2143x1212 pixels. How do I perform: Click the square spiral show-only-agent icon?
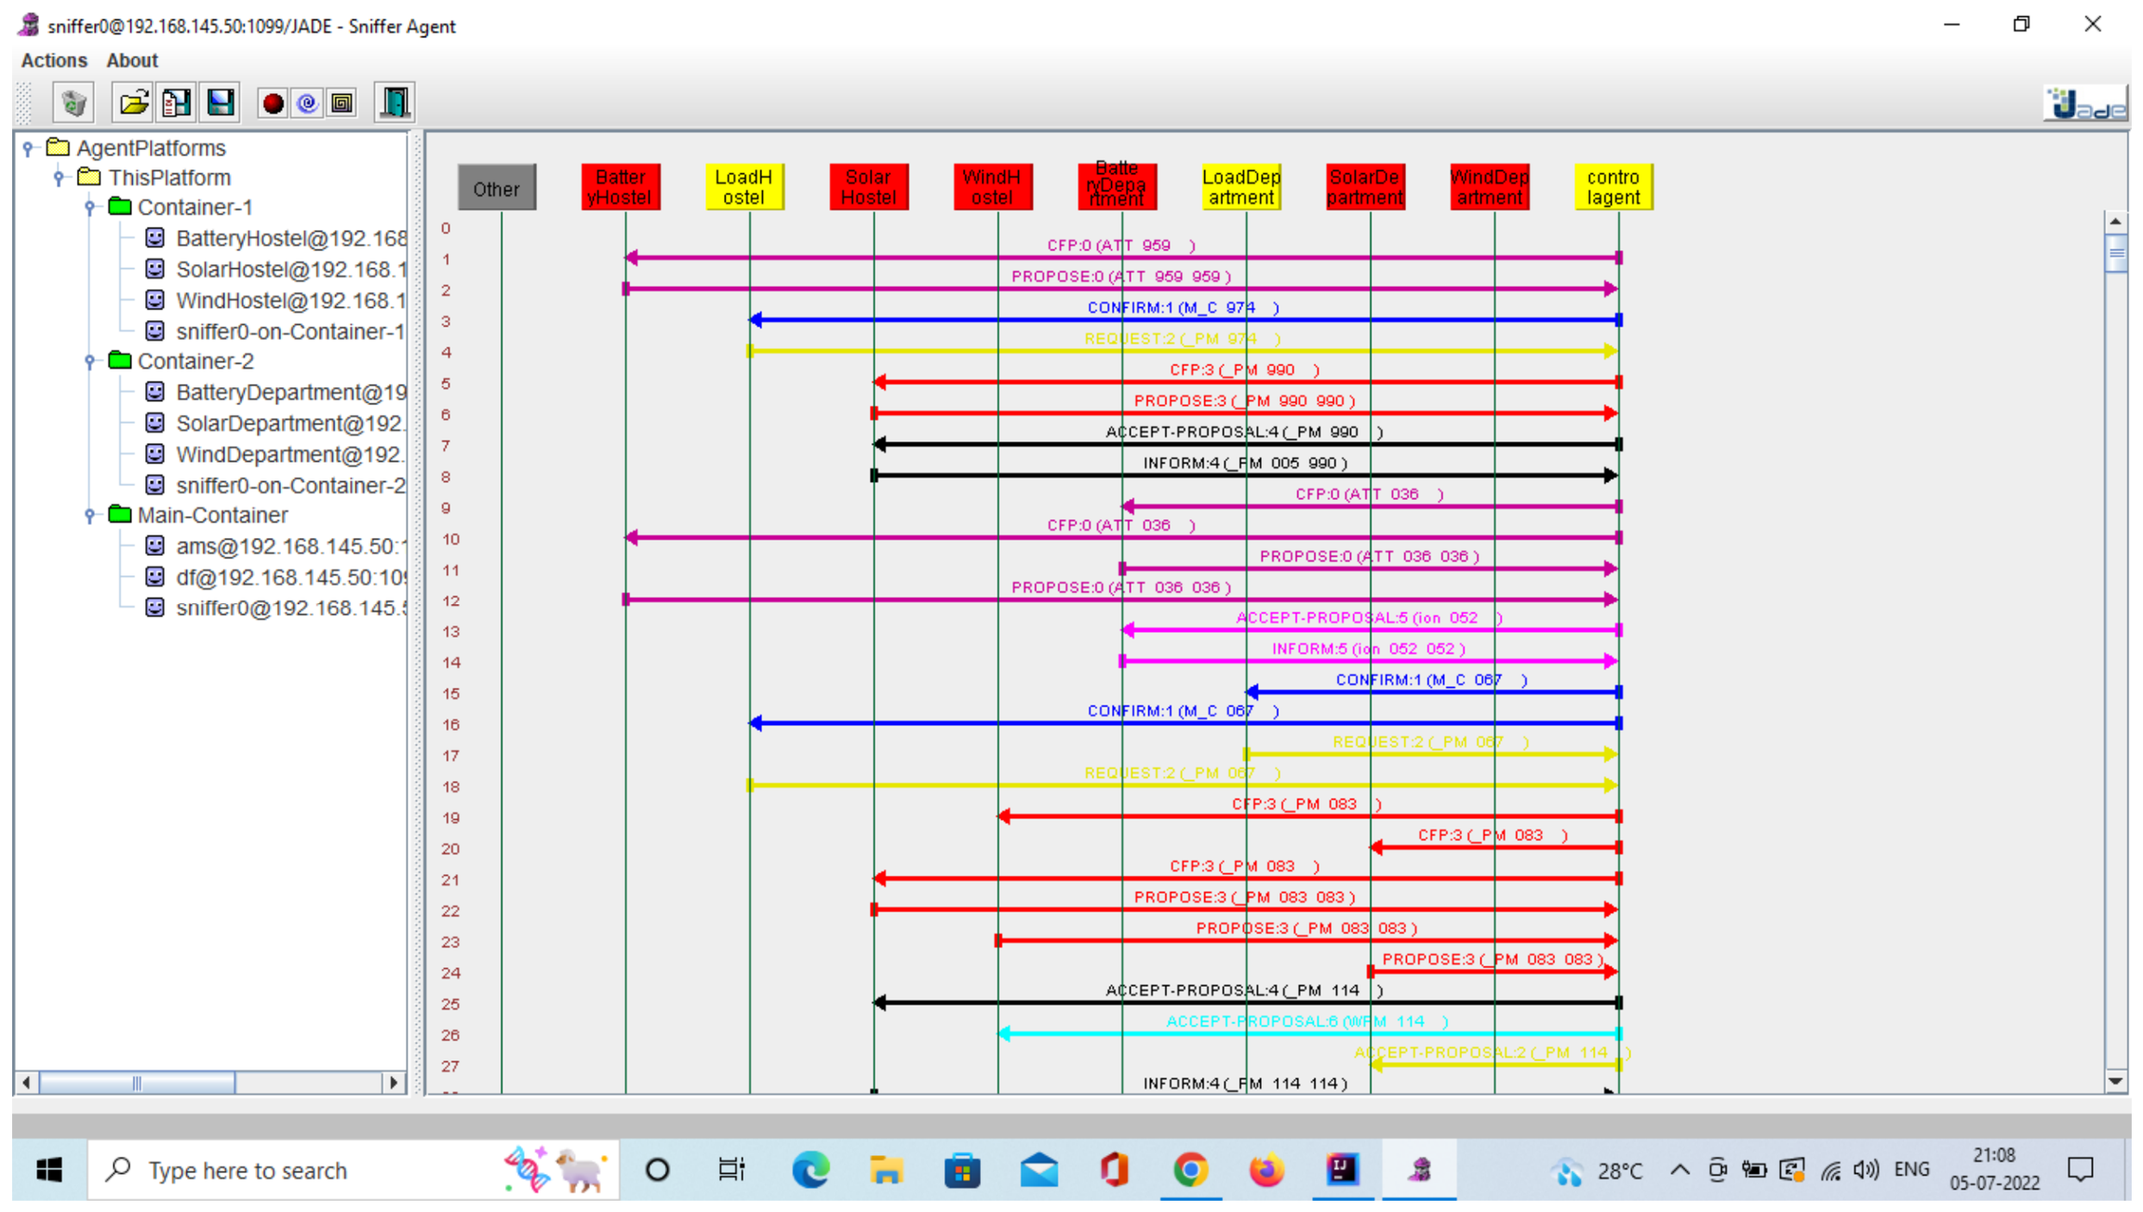[x=342, y=103]
